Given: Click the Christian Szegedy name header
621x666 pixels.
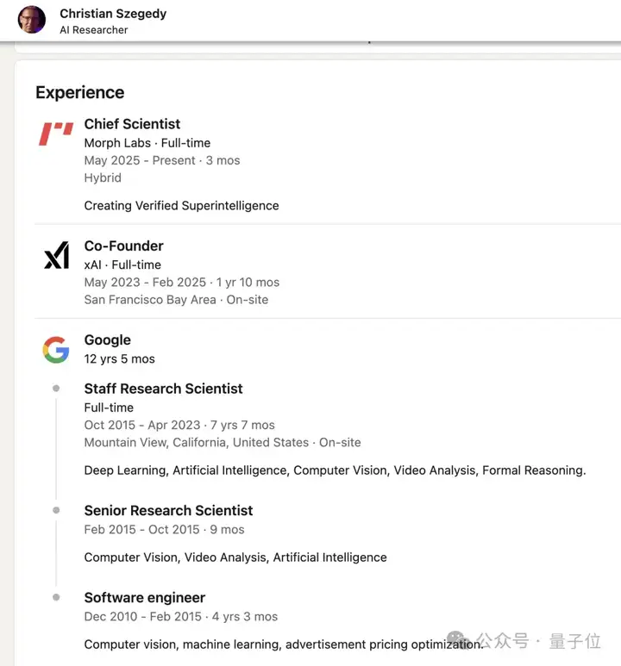Looking at the screenshot, I should point(113,14).
